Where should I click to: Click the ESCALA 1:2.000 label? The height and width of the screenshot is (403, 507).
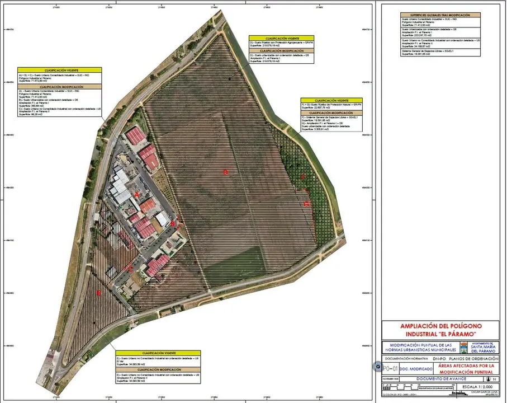click(x=477, y=387)
